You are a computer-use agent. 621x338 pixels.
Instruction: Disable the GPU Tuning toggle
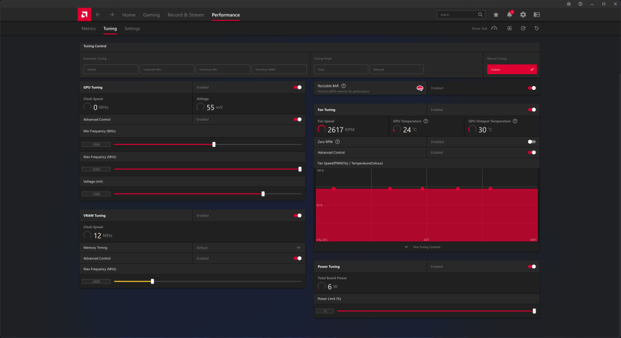(x=297, y=87)
